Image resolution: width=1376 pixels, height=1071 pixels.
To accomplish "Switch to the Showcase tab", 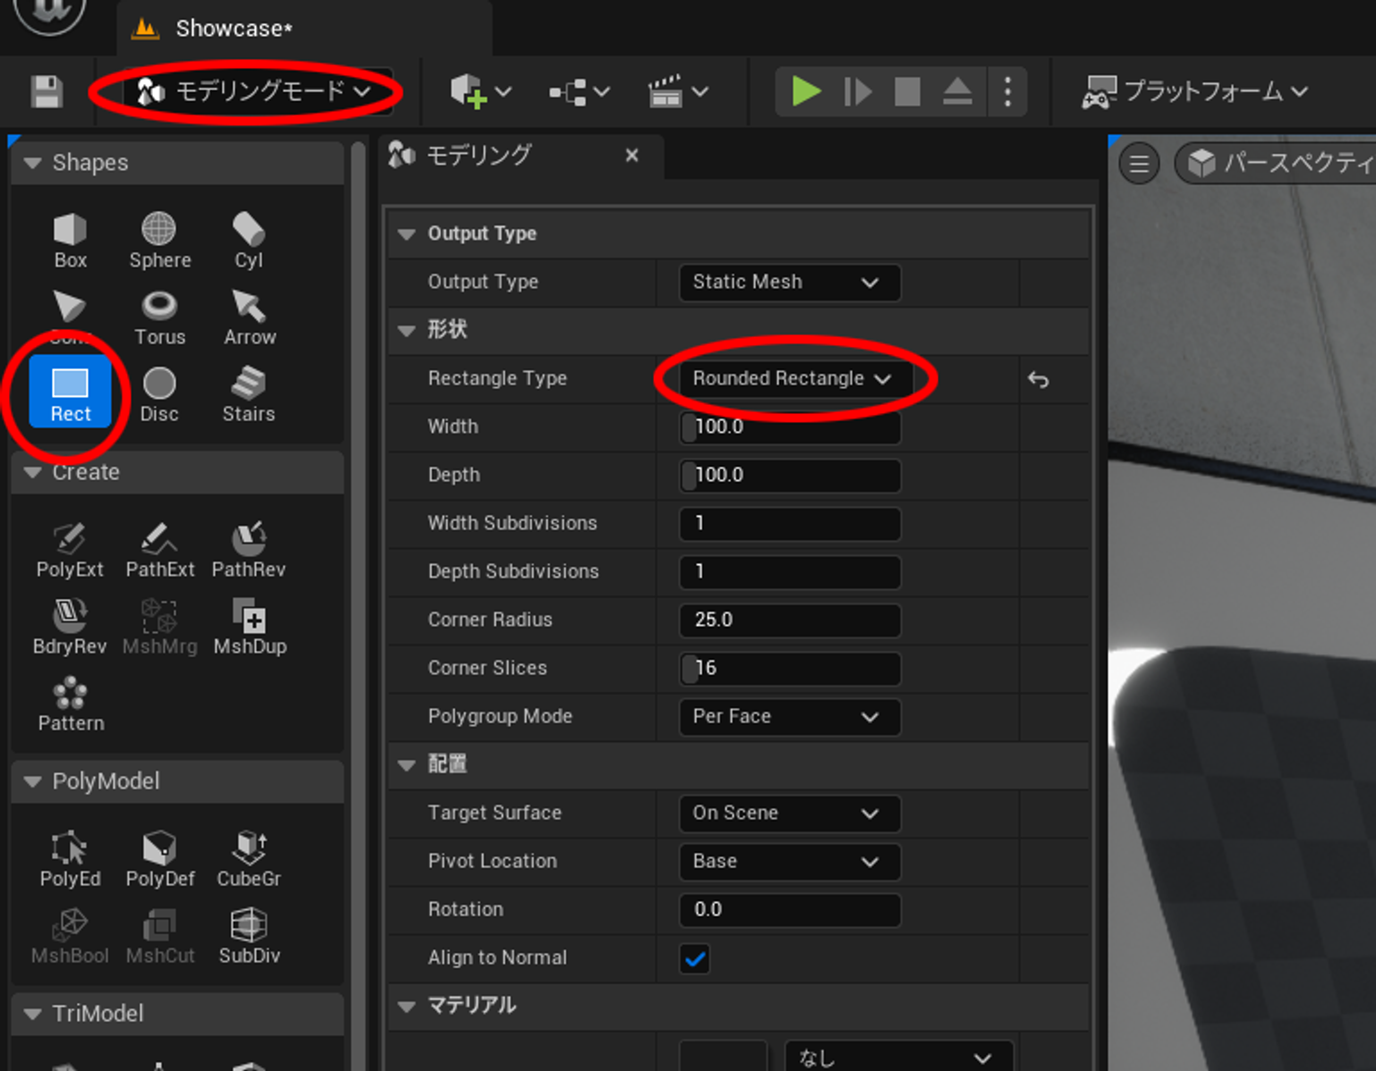I will 304,29.
